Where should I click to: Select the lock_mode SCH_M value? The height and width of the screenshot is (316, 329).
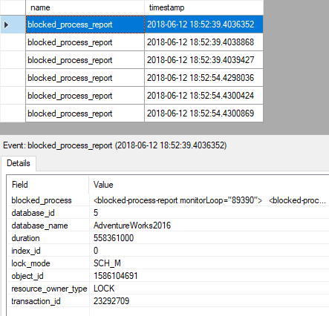click(107, 263)
